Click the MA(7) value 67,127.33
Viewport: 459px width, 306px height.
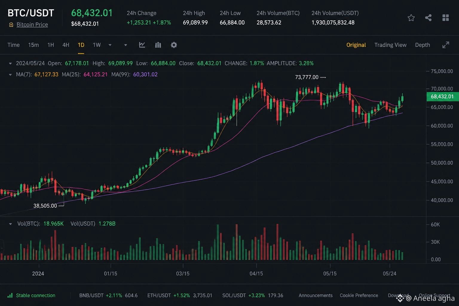46,74
